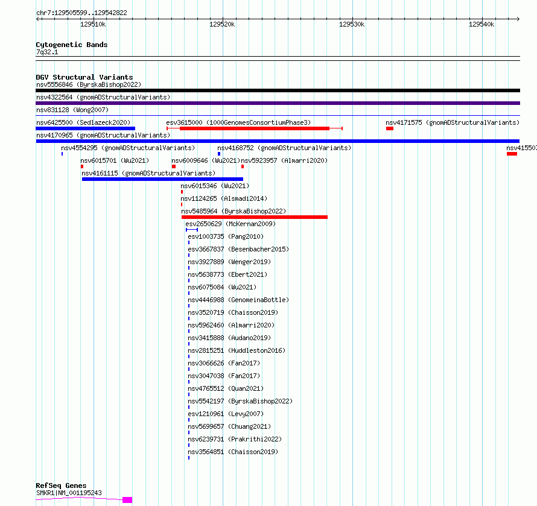The image size is (537, 506).
Task: Click the 129510k ruler tick label
Action: [x=93, y=24]
